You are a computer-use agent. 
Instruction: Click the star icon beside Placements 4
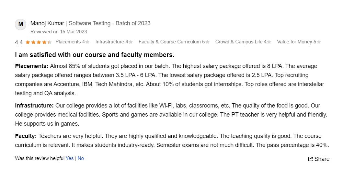click(87, 42)
